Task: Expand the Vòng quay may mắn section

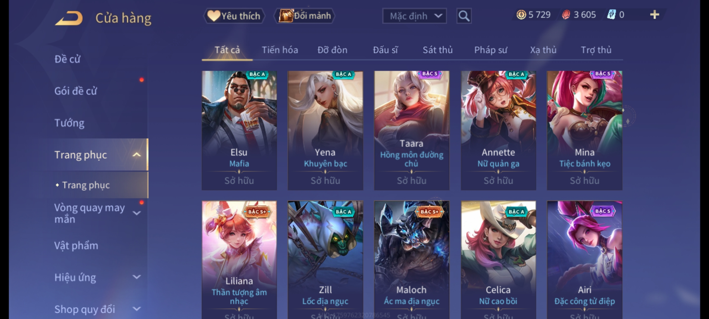Action: (136, 213)
